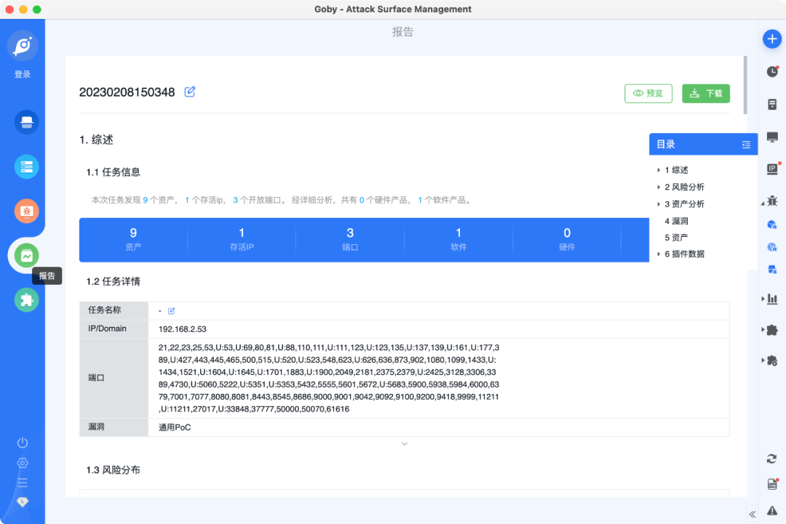The width and height of the screenshot is (786, 524).
Task: Edit the task name pencil icon
Action: [x=172, y=311]
